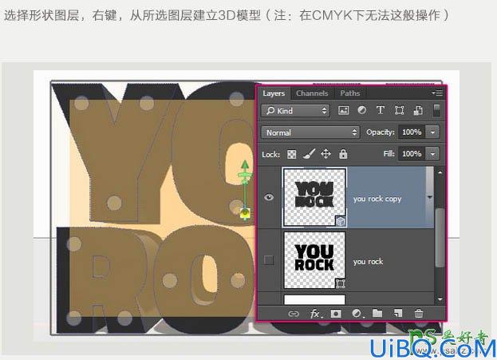Create a new layer

pos(398,314)
